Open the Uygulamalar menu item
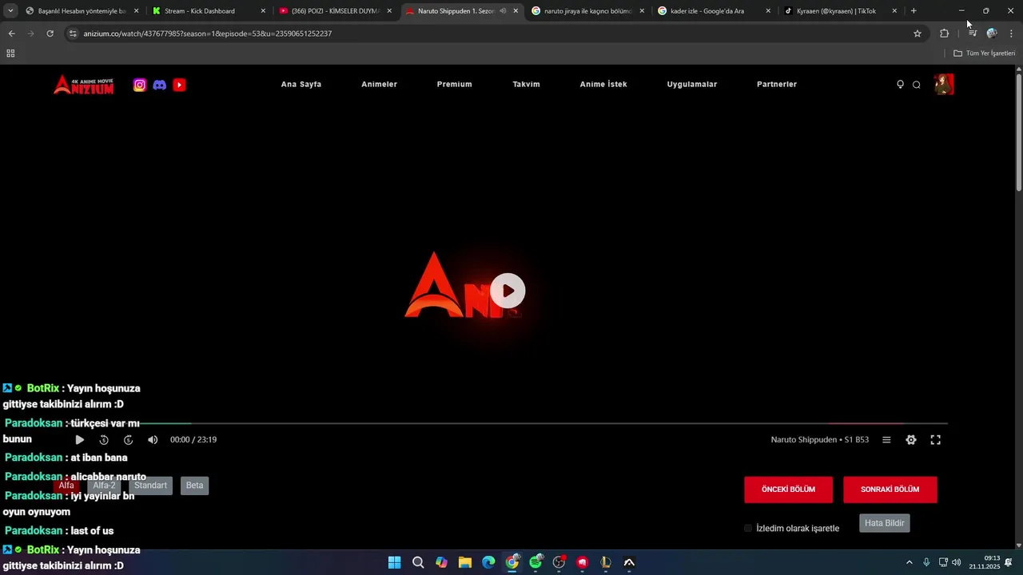Image resolution: width=1023 pixels, height=575 pixels. [692, 85]
